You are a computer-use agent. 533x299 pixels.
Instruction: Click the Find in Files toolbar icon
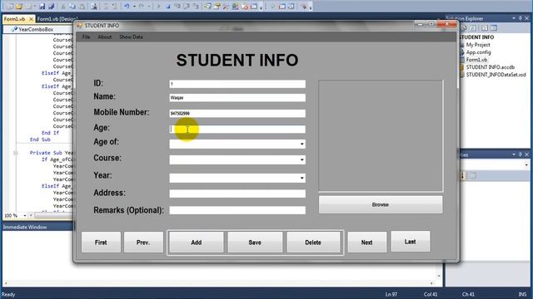tap(94, 7)
